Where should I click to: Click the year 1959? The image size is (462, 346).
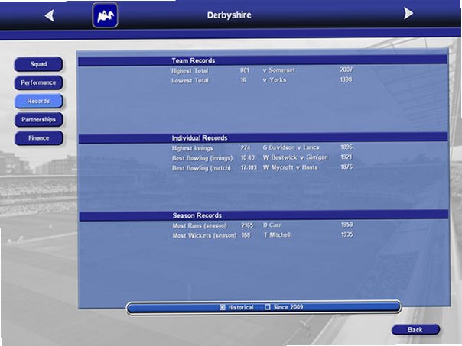coord(347,225)
